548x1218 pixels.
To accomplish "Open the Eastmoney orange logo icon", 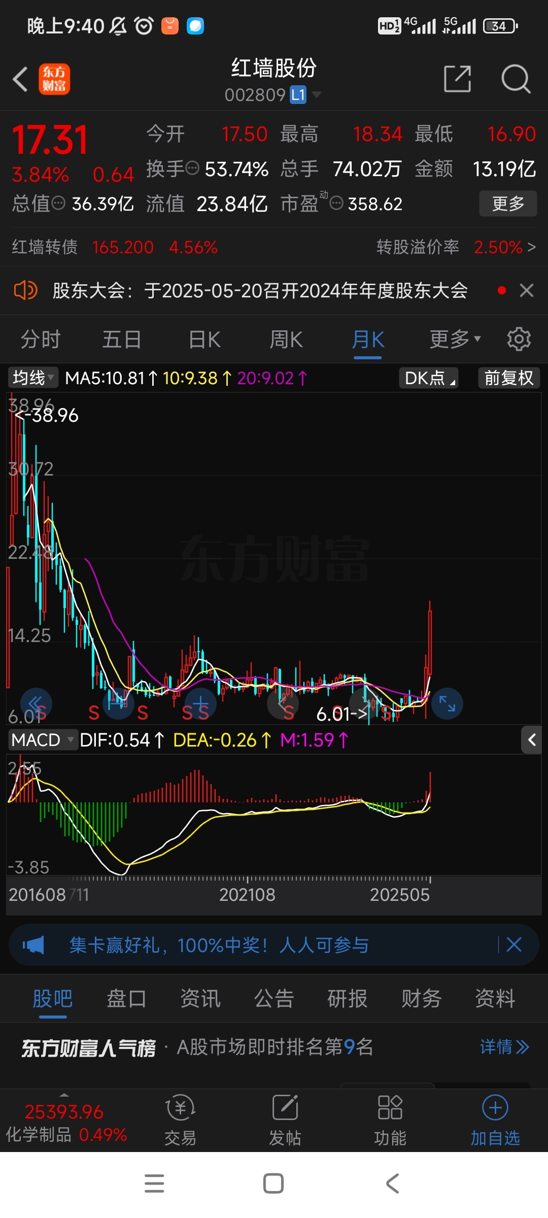I will pos(54,79).
